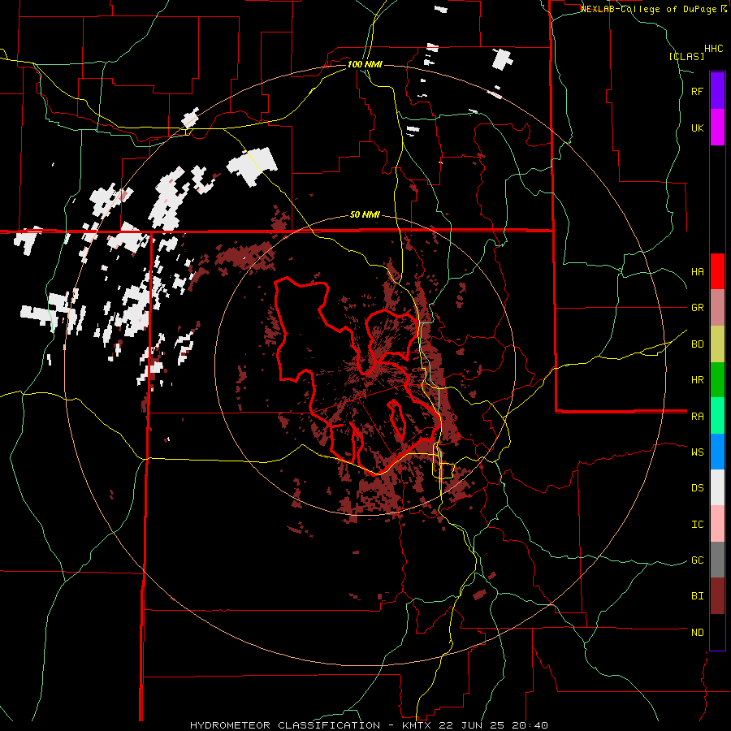Click the RA legend label
This screenshot has width=731, height=731.
pyautogui.click(x=698, y=416)
